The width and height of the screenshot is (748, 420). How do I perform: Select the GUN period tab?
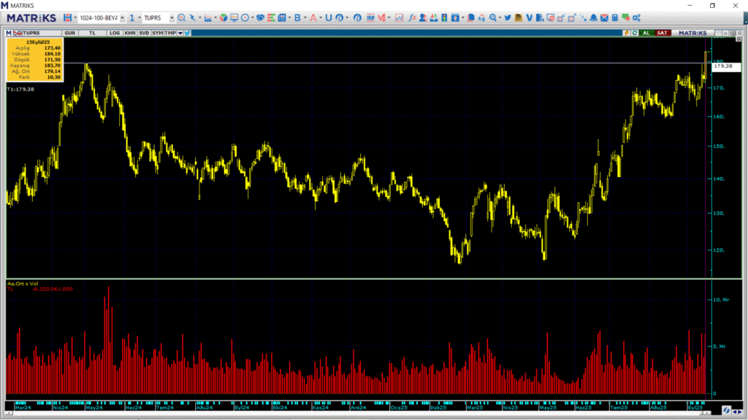point(69,33)
